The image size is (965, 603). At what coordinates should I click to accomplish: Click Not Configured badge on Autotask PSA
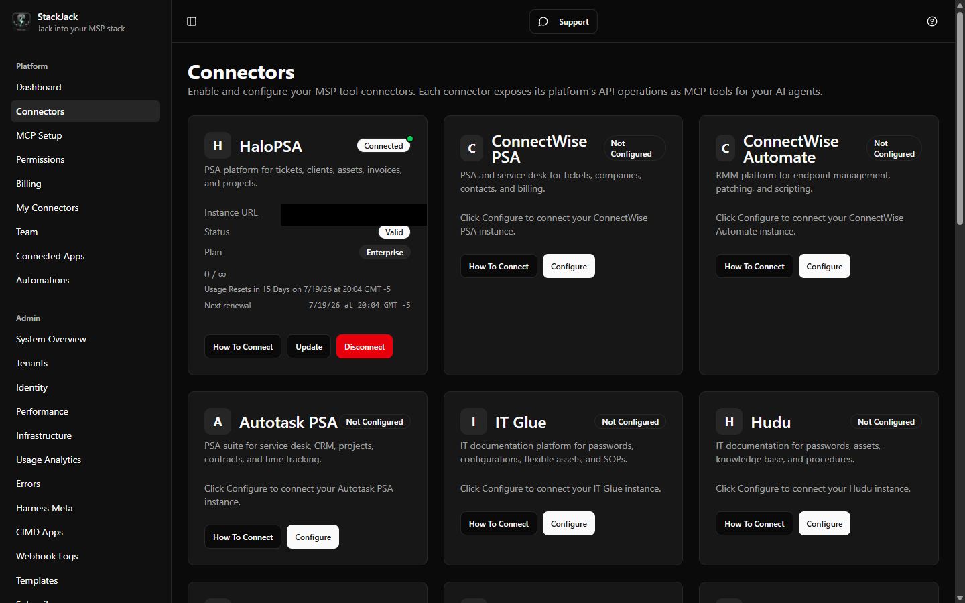tap(375, 421)
